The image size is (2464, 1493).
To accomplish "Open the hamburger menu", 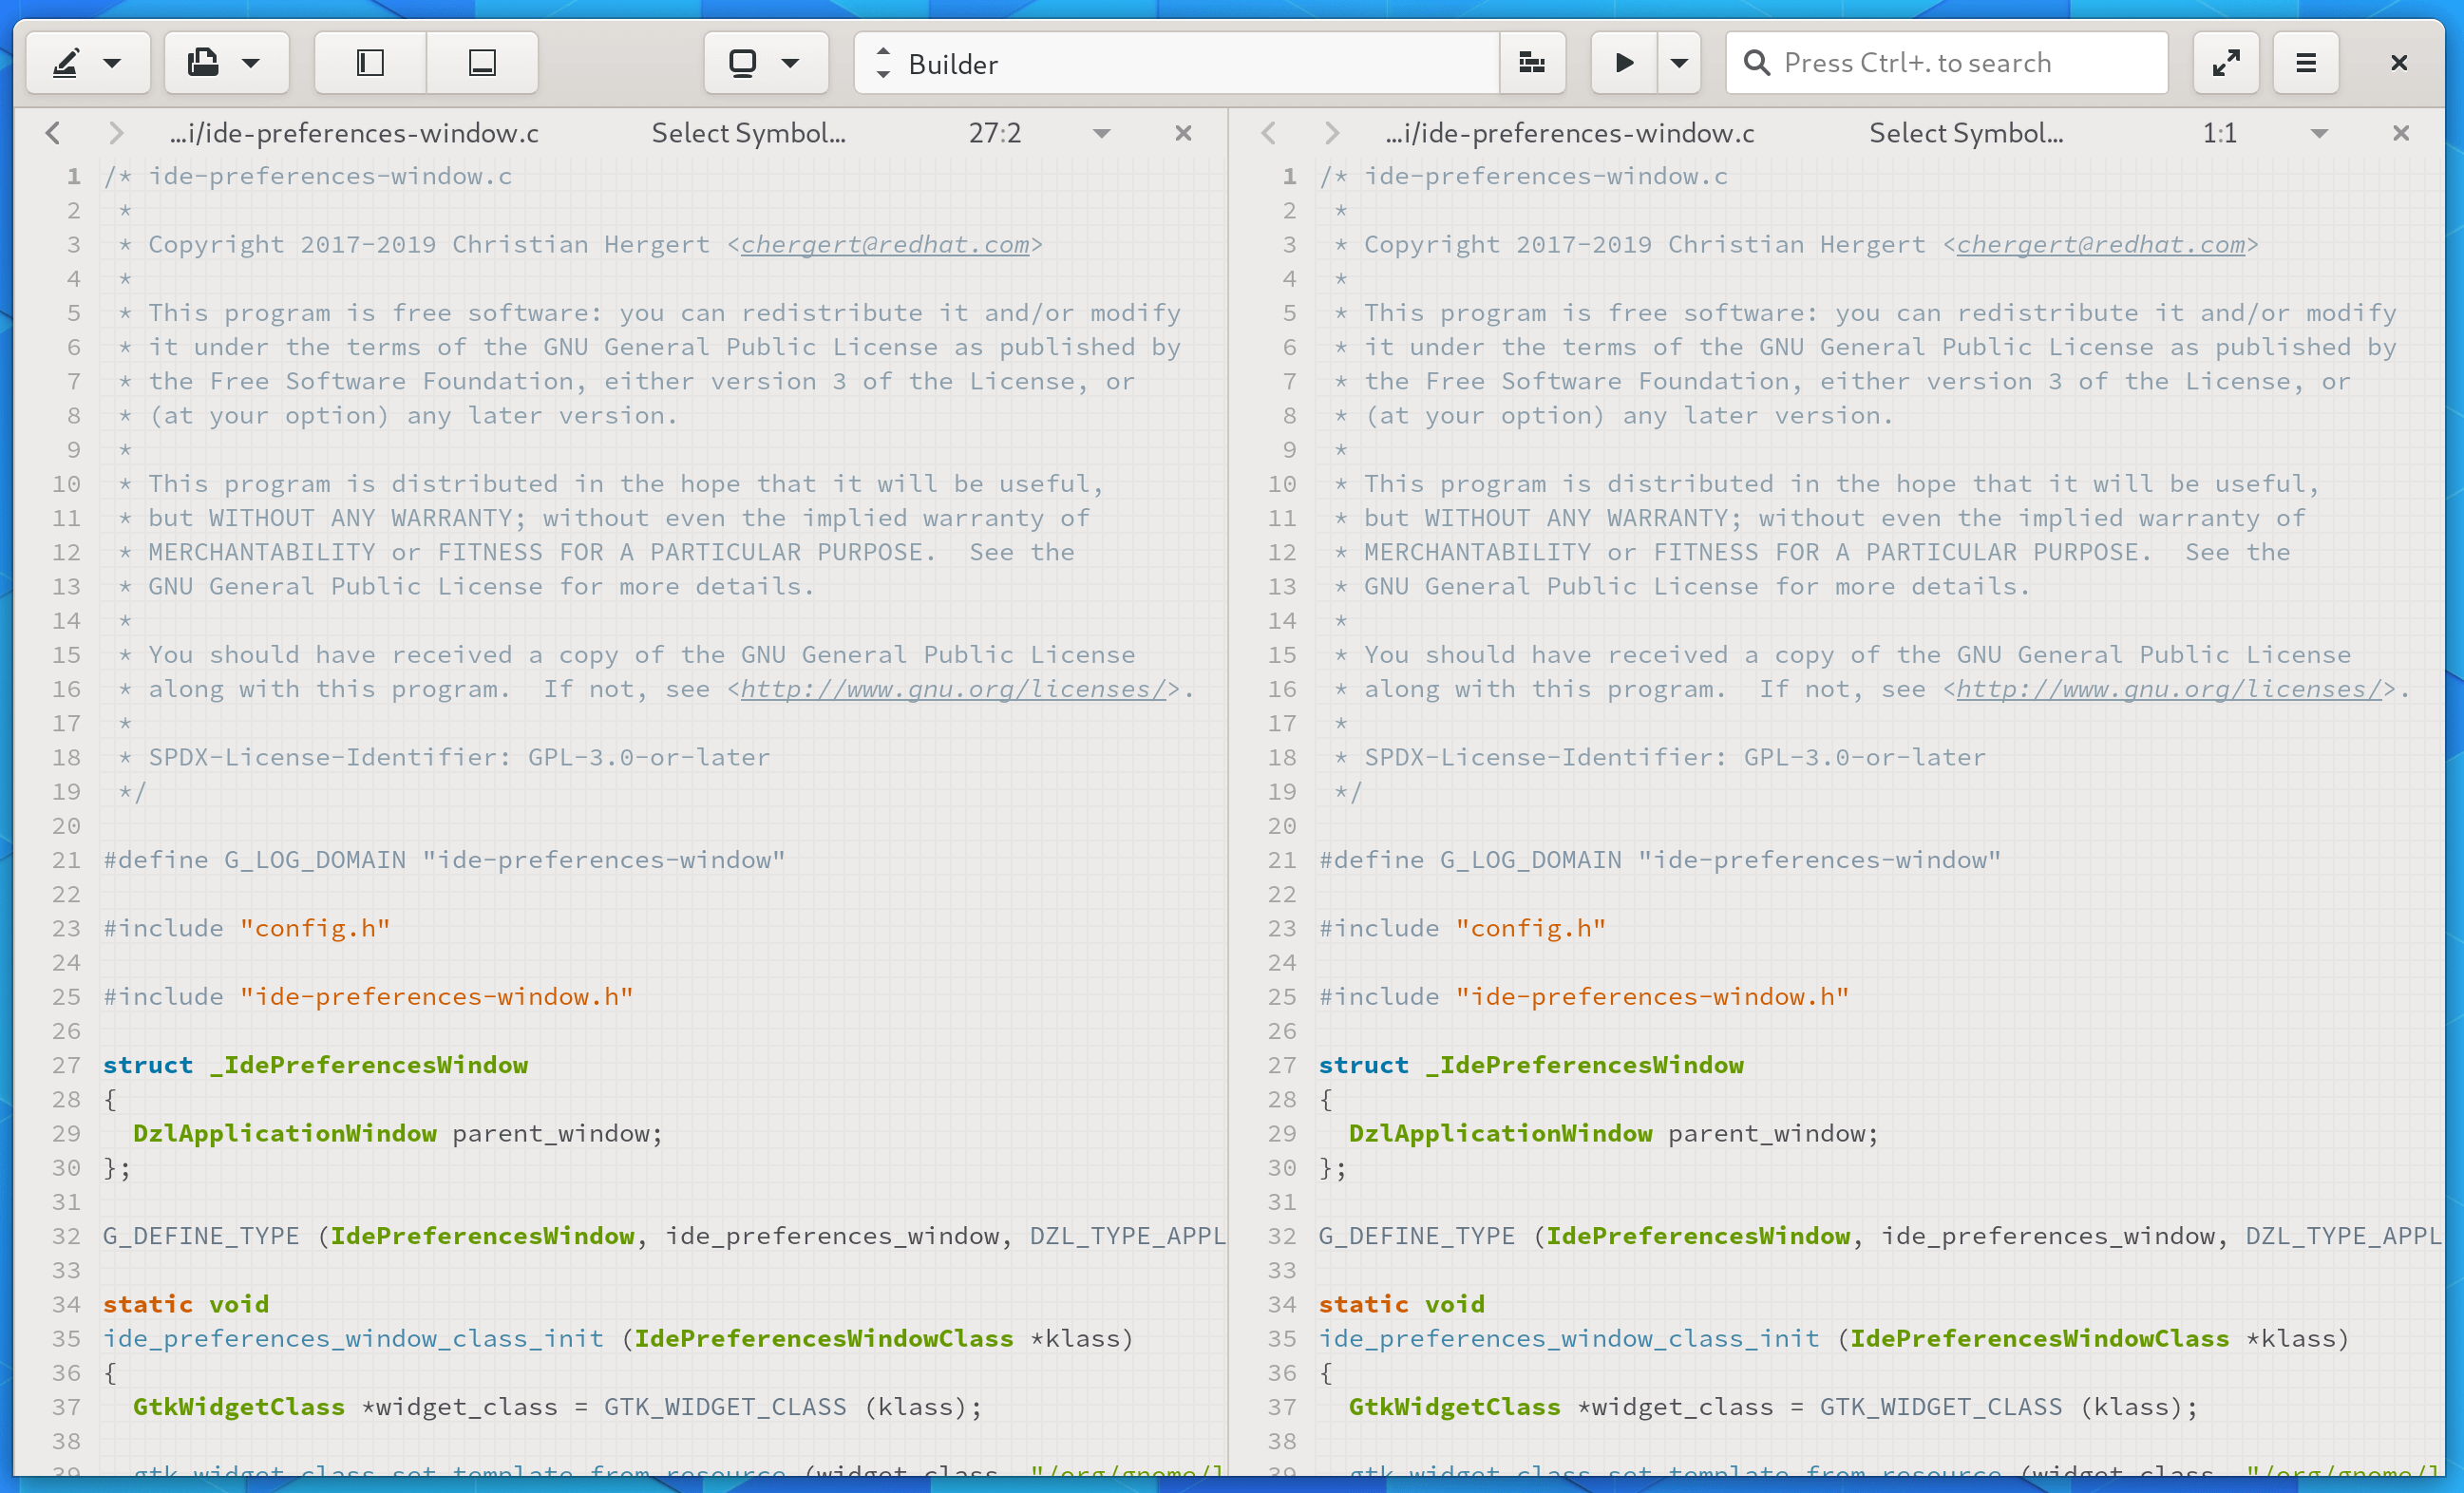I will tap(2305, 62).
